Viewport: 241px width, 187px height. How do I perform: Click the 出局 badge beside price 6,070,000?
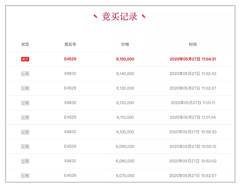coord(25,176)
